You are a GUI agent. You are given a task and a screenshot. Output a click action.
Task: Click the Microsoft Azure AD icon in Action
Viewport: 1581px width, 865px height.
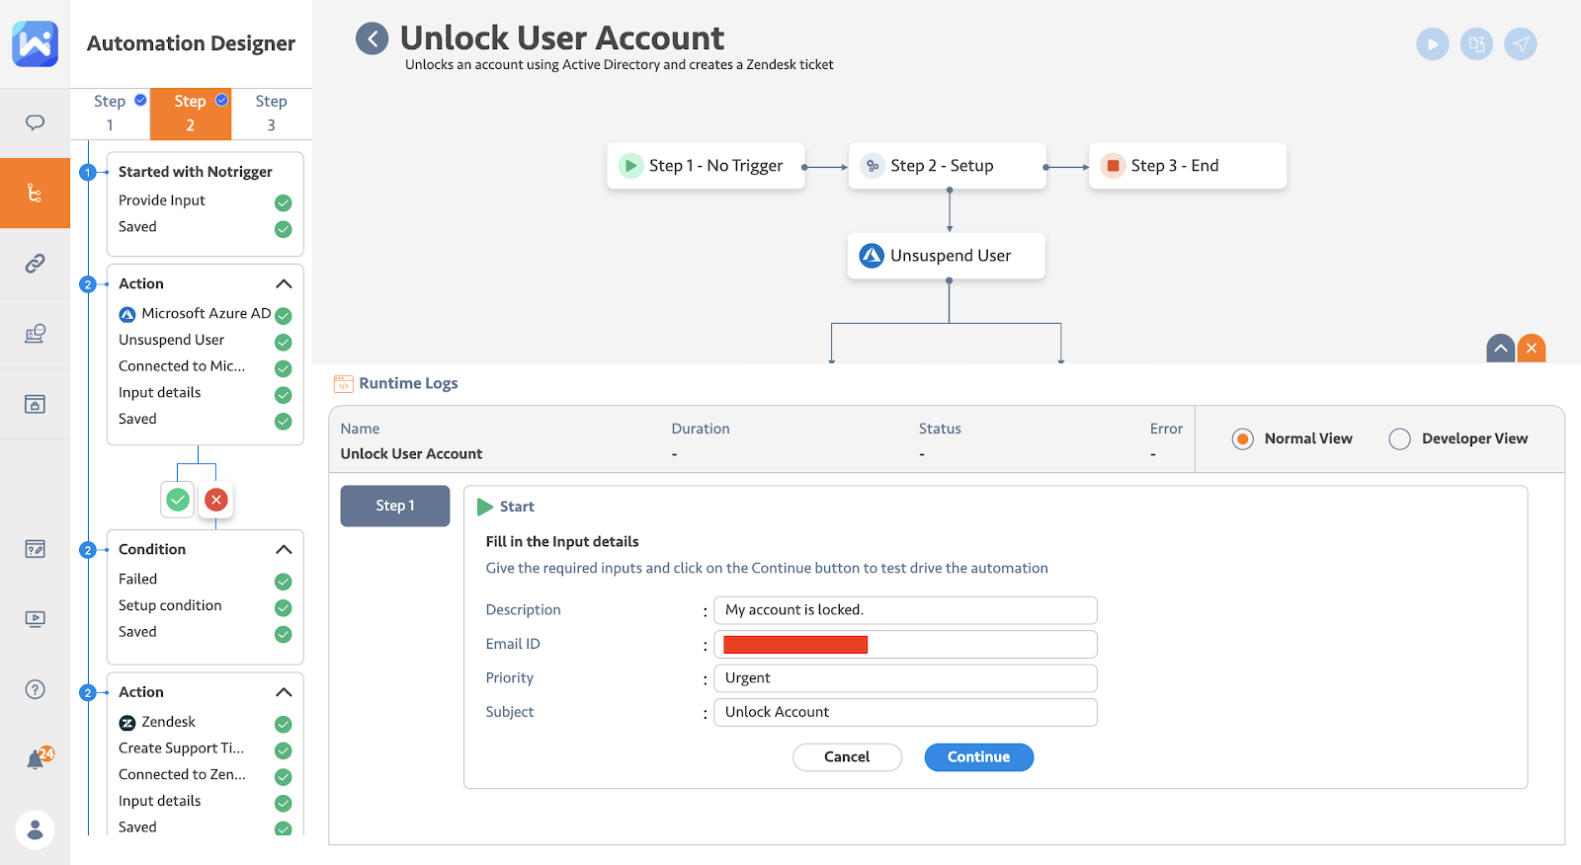127,314
